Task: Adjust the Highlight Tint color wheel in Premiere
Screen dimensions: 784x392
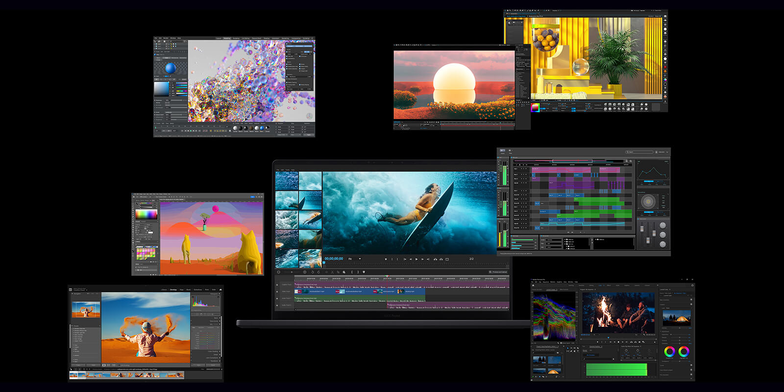Action: [684, 351]
